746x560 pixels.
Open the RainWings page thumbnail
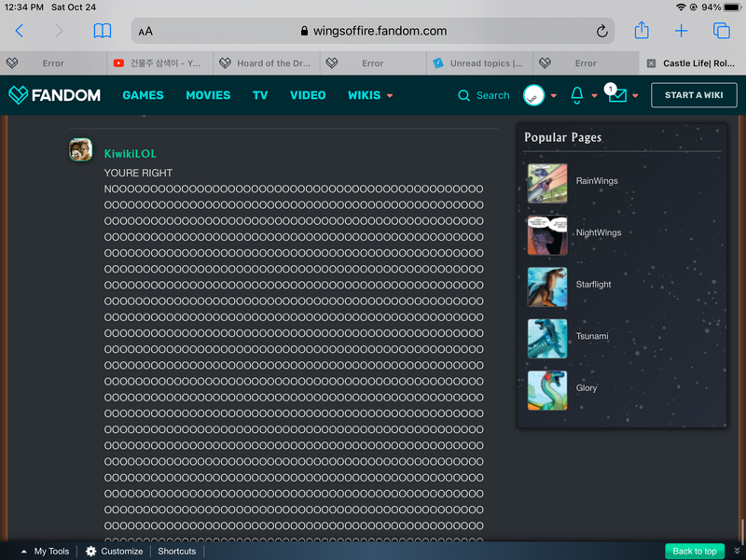click(546, 183)
